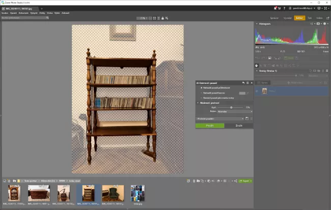Click the external window icon beside Video
Screen dimensions: 331x210
pyautogui.click(x=327, y=18)
